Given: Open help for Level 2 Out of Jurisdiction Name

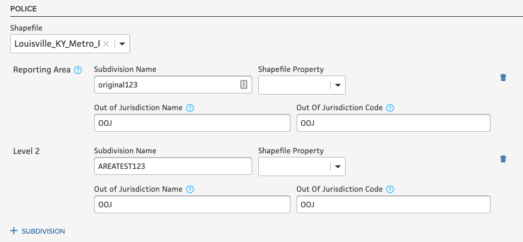Looking at the screenshot, I should [x=190, y=189].
